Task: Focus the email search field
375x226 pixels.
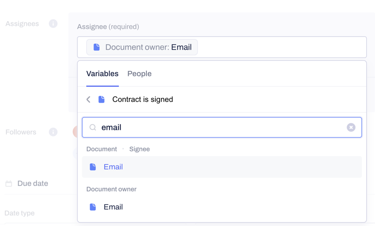Action: (222, 127)
